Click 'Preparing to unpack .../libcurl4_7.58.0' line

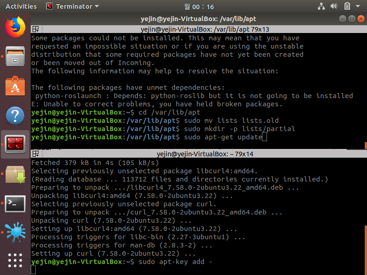[165, 187]
